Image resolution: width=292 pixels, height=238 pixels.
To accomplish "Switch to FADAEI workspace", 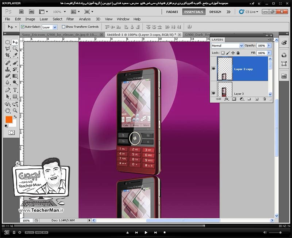I will [x=172, y=12].
